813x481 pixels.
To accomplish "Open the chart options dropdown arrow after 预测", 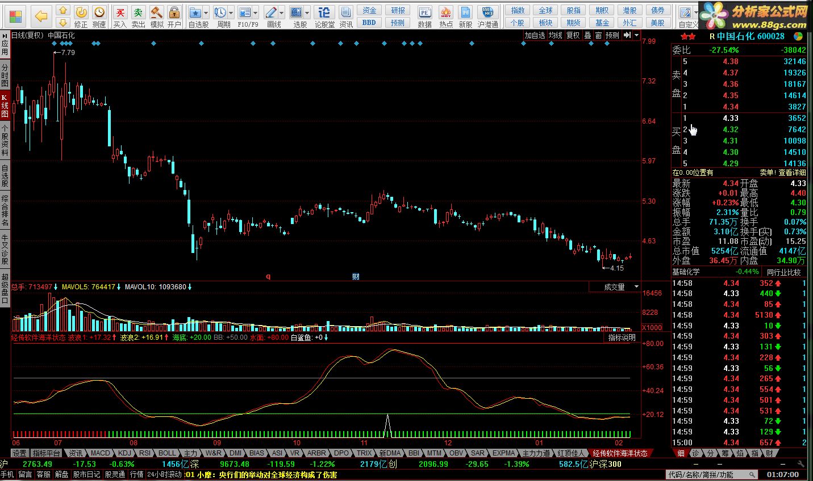I will coord(636,35).
